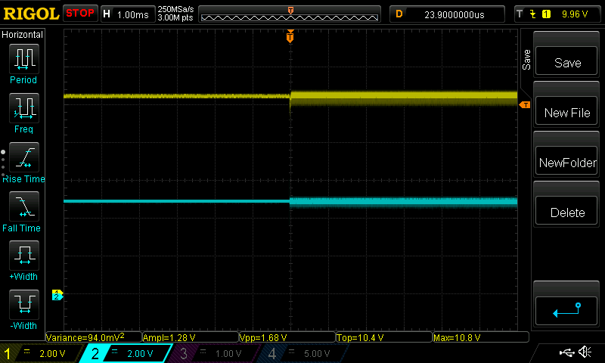Screen dimensions: 605x363
Task: Toggle channel 2 at 2.00 V
Action: click(x=126, y=353)
